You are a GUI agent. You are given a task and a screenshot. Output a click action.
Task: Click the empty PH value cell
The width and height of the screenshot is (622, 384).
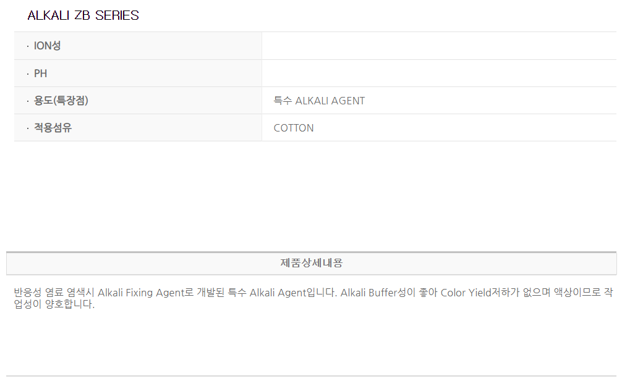[438, 73]
